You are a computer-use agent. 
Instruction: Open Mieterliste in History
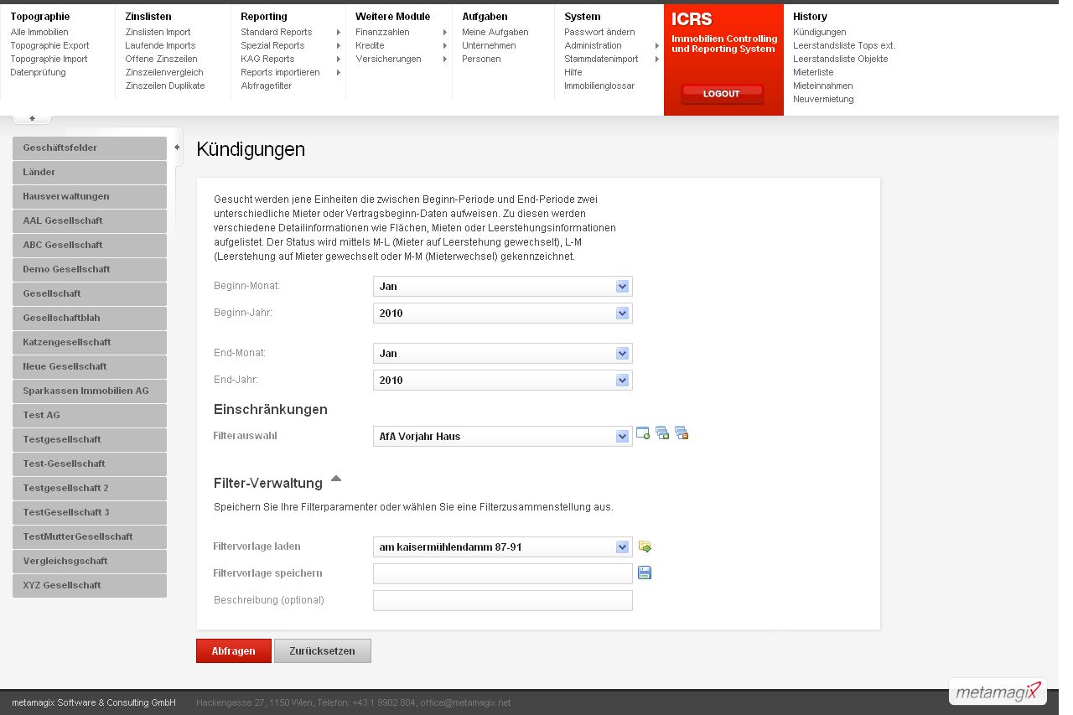pos(813,72)
